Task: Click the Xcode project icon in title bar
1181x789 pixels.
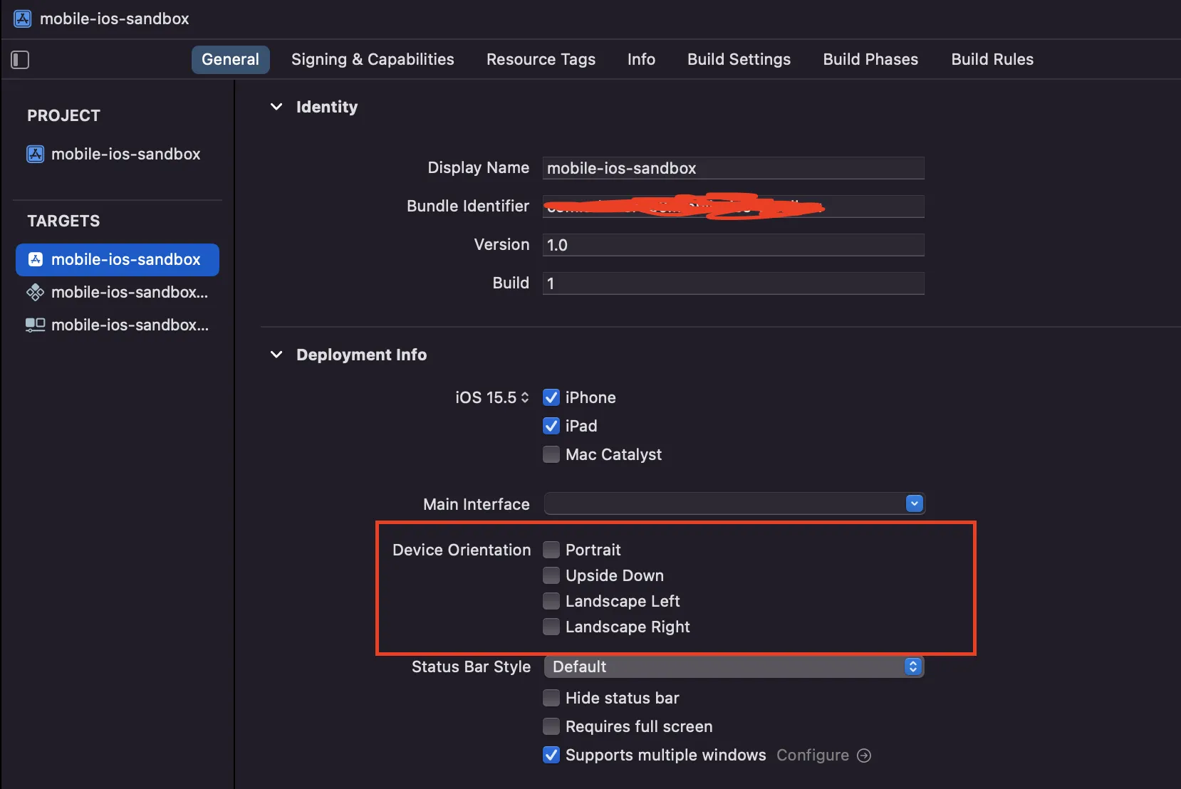Action: click(x=23, y=19)
